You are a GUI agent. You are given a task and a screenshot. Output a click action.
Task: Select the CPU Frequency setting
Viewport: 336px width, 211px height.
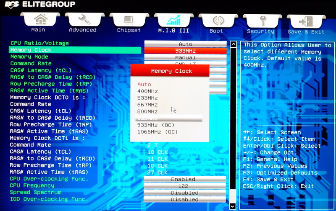(x=32, y=185)
